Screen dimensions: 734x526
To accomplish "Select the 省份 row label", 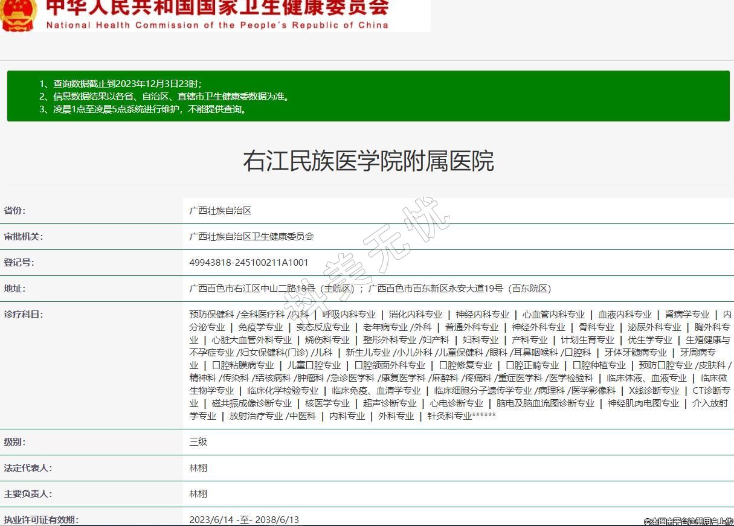I will coord(15,211).
